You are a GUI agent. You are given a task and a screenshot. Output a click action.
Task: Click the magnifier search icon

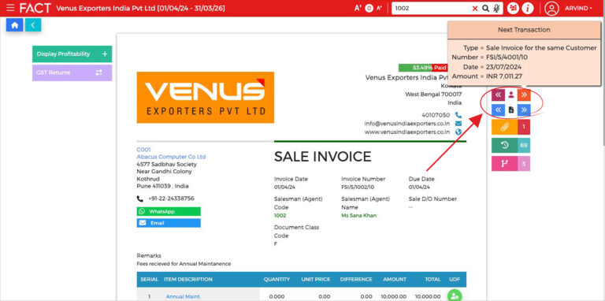(486, 9)
